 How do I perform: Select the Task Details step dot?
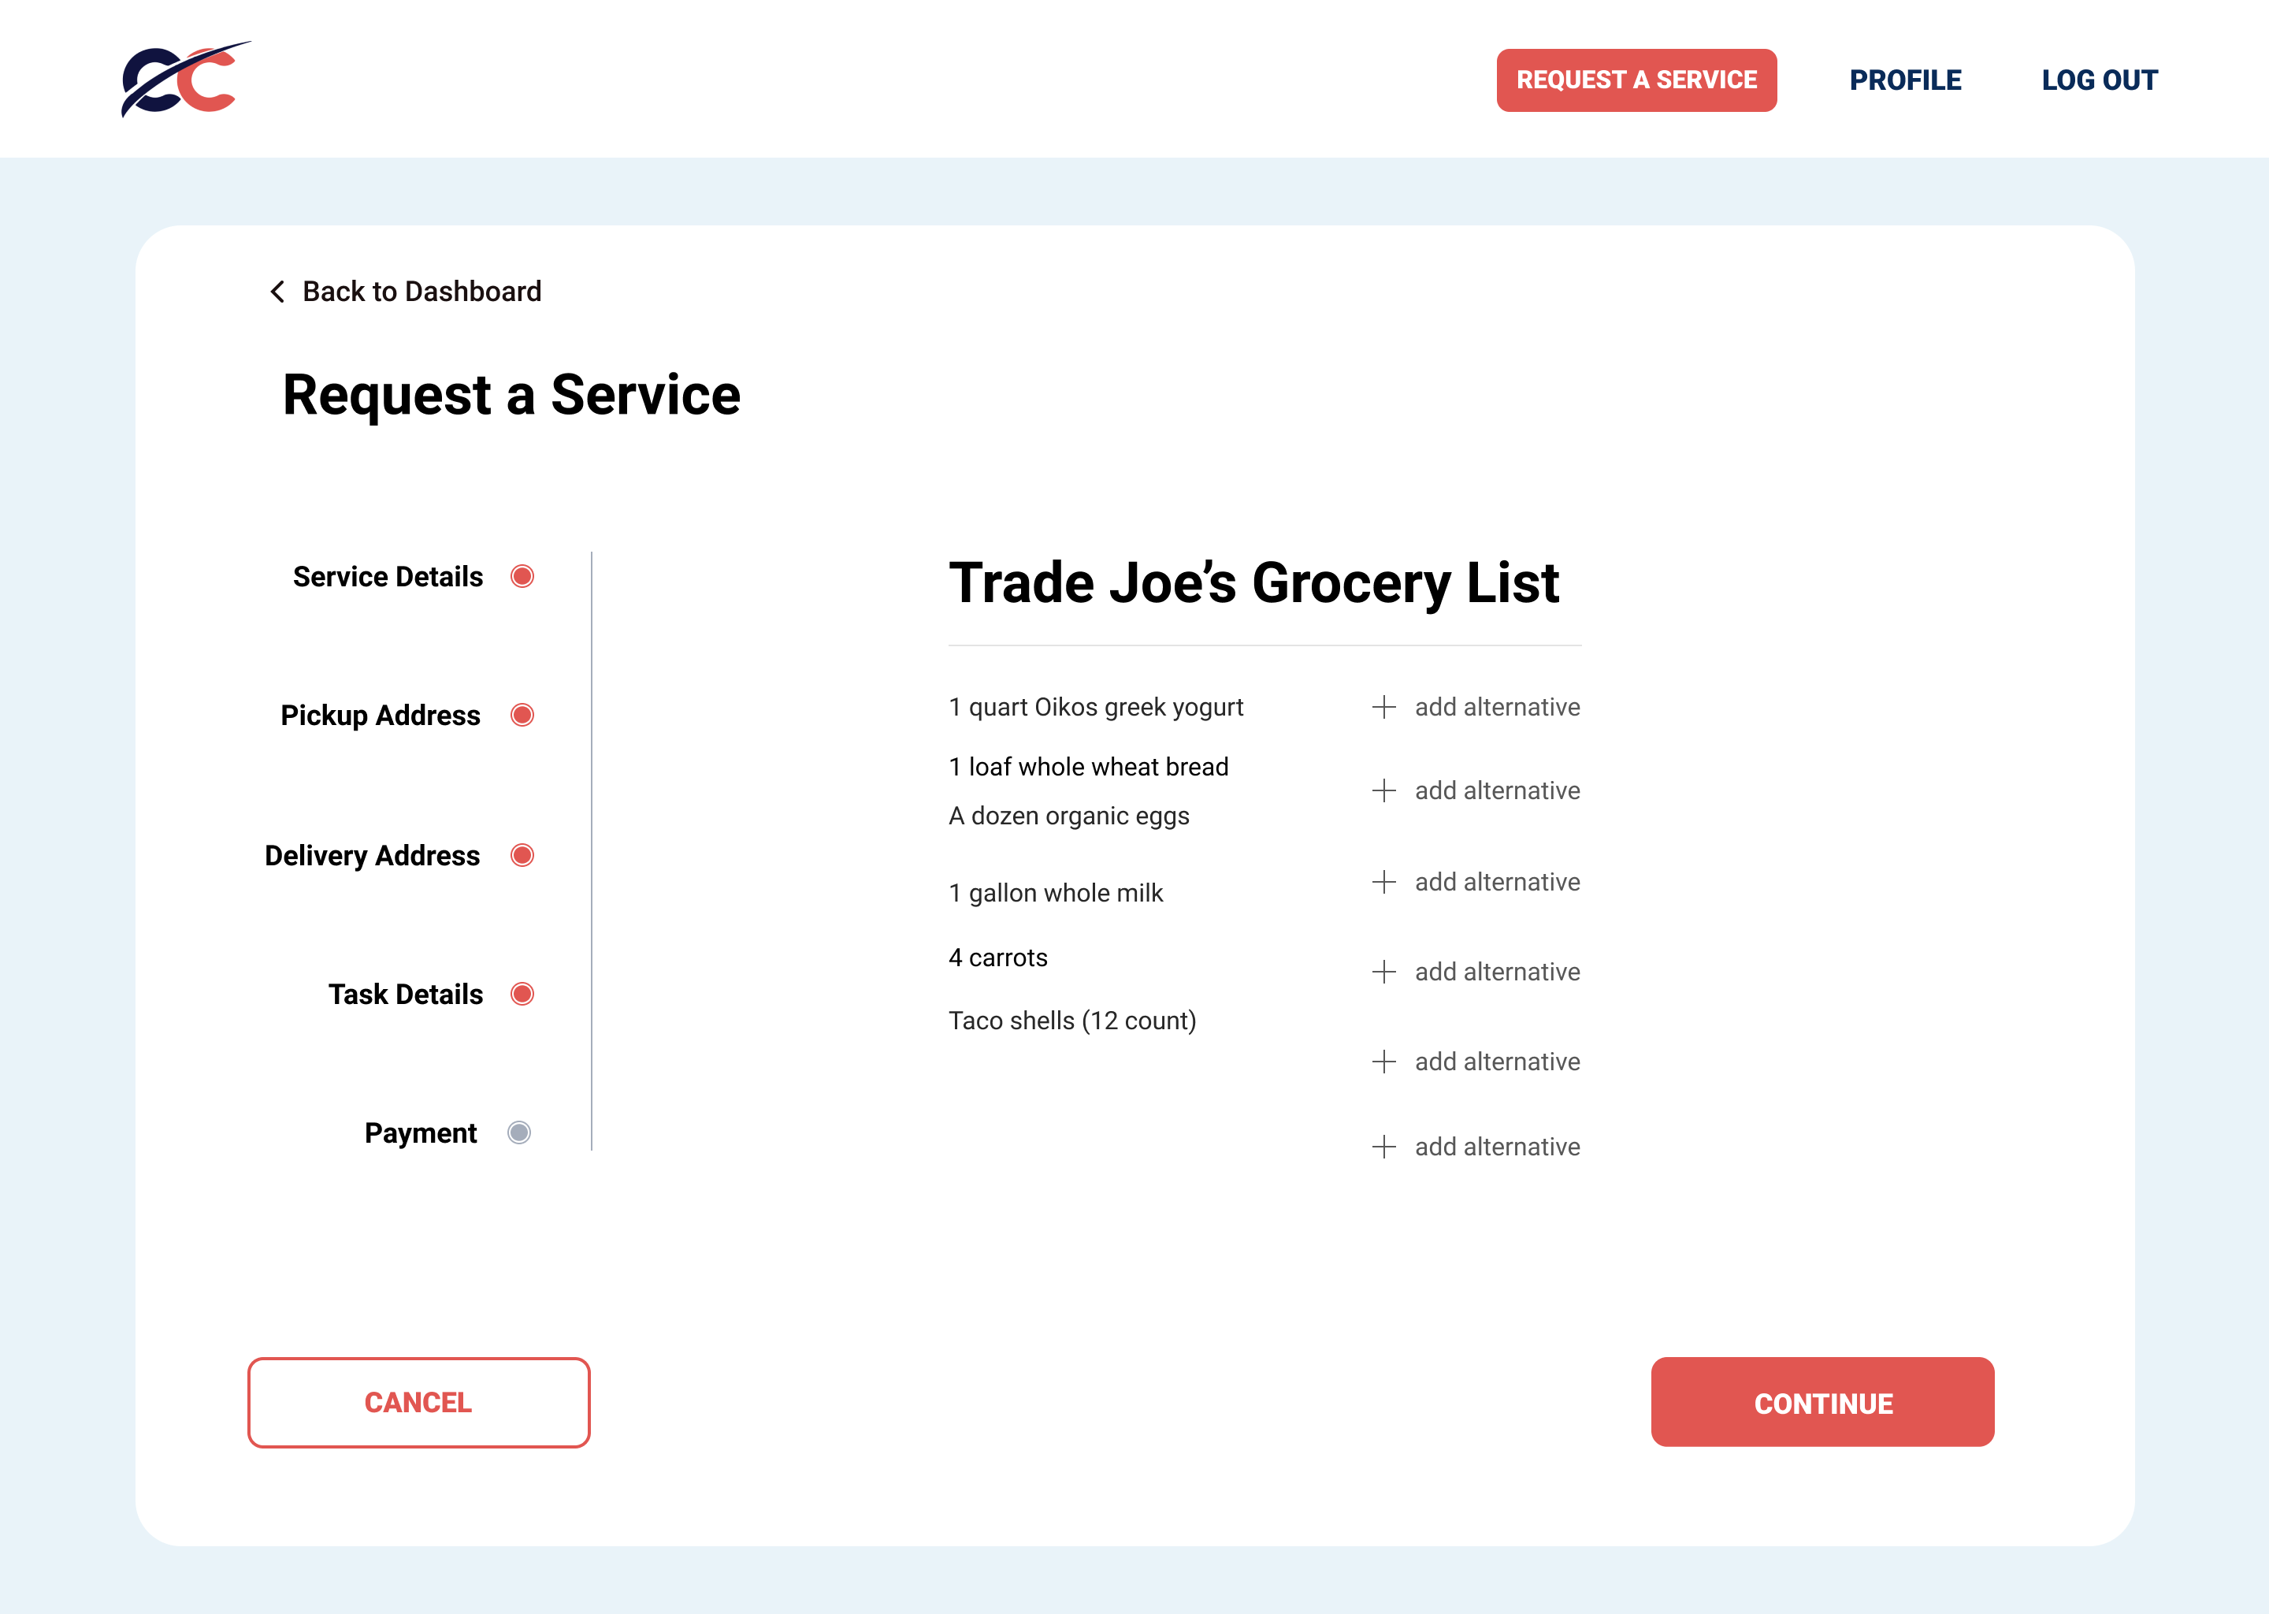[522, 994]
